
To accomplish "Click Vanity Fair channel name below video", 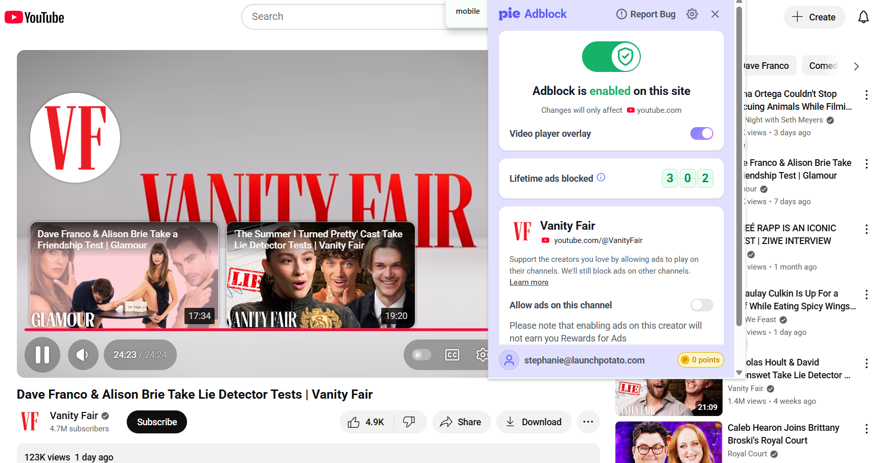I will [74, 416].
